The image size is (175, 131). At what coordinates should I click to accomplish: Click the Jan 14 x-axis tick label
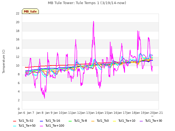tap(95, 113)
